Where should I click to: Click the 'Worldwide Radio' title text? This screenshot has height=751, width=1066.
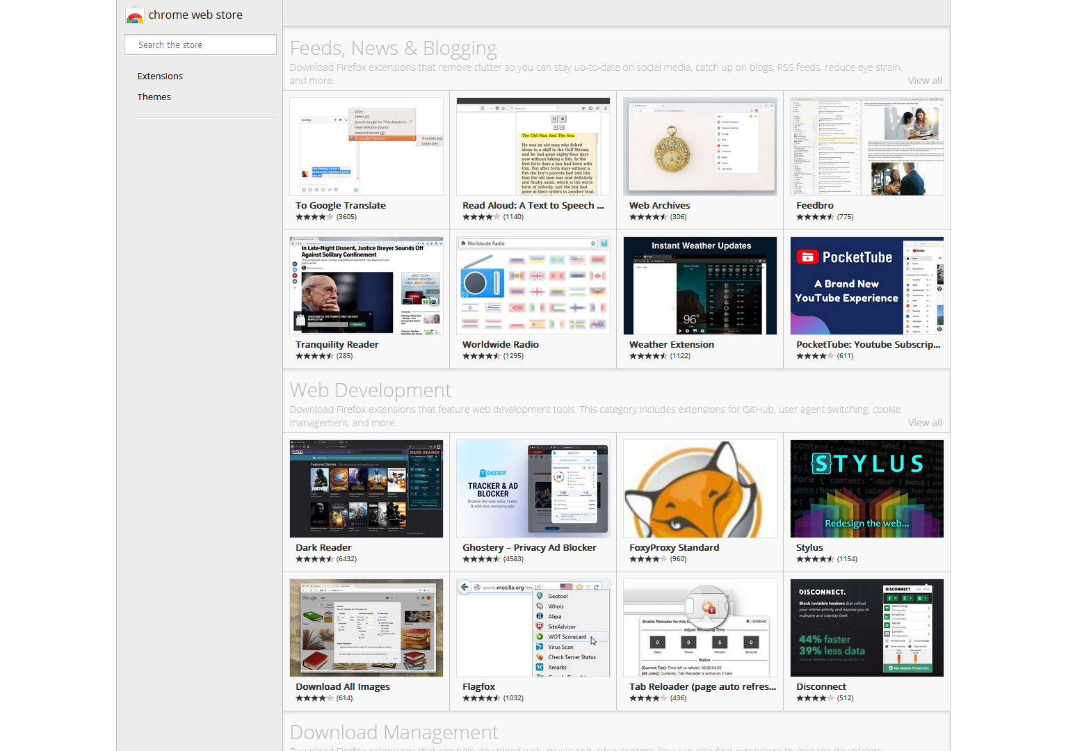501,344
